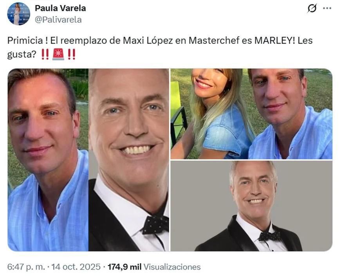This screenshot has width=341, height=279.
Task: Open the three-dot more options menu
Action: (327, 9)
